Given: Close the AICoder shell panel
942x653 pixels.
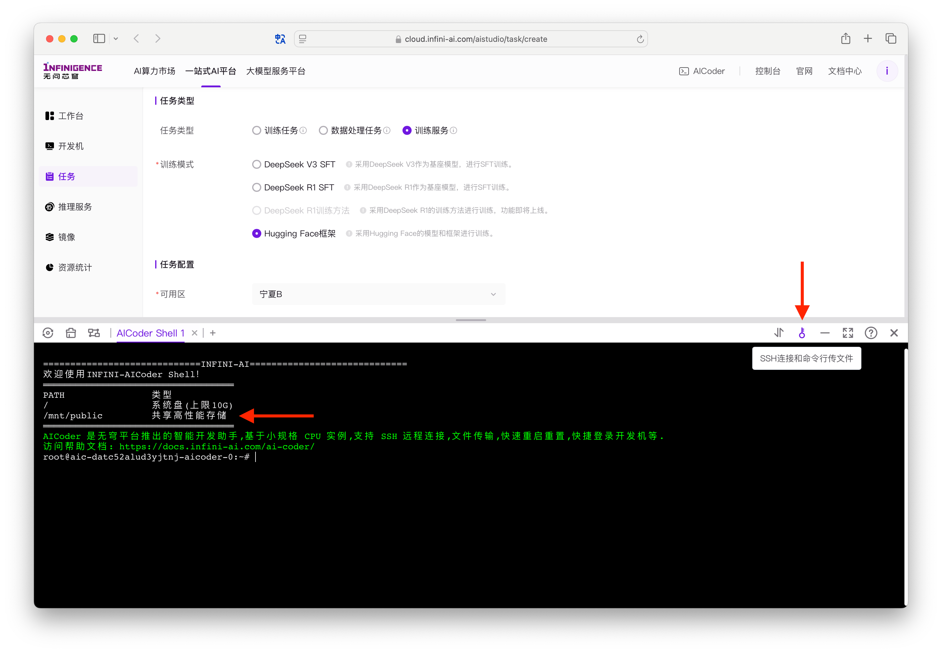Looking at the screenshot, I should point(894,333).
